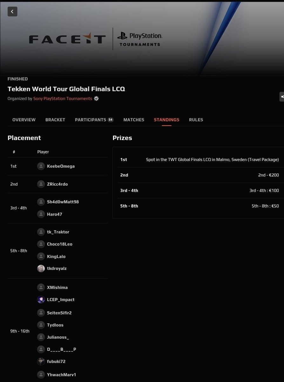This screenshot has width=284, height=382.
Task: Open player name YhwachMarv1
Action: pos(61,375)
